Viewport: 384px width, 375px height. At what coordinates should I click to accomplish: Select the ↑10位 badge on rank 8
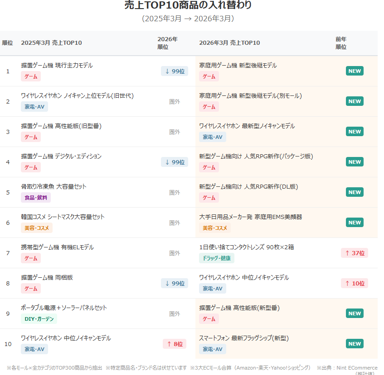[355, 283]
